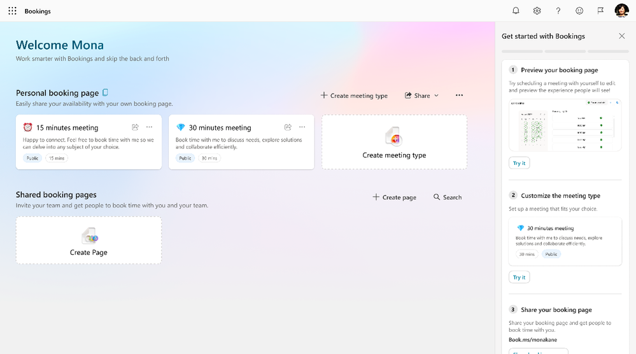Open the app launcher grid icon

point(13,11)
